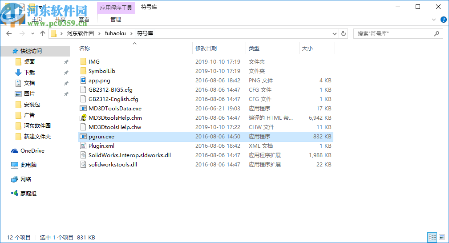Viewport: 449px width, 243px height.
Task: Unpin 桌面 using its pin icon
Action: click(x=66, y=62)
